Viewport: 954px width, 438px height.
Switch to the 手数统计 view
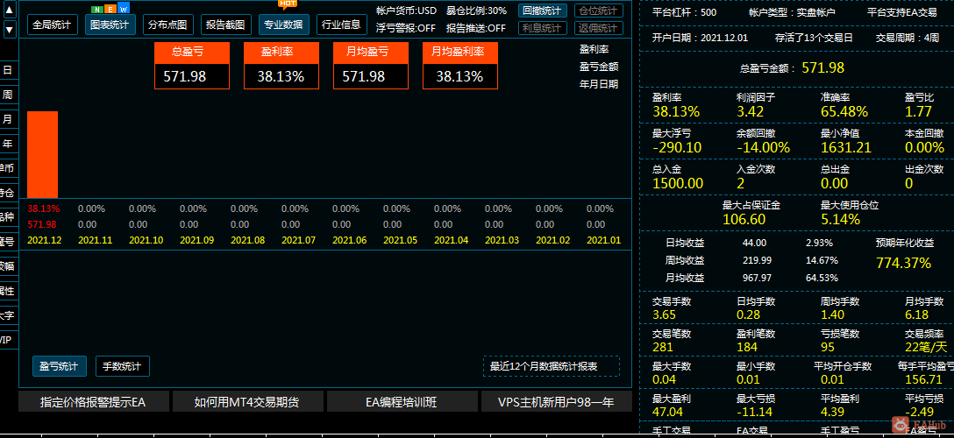(x=122, y=366)
